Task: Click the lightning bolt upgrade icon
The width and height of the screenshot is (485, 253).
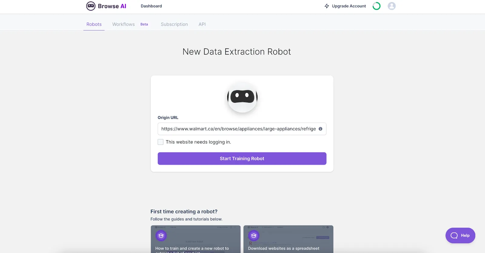Action: [327, 6]
